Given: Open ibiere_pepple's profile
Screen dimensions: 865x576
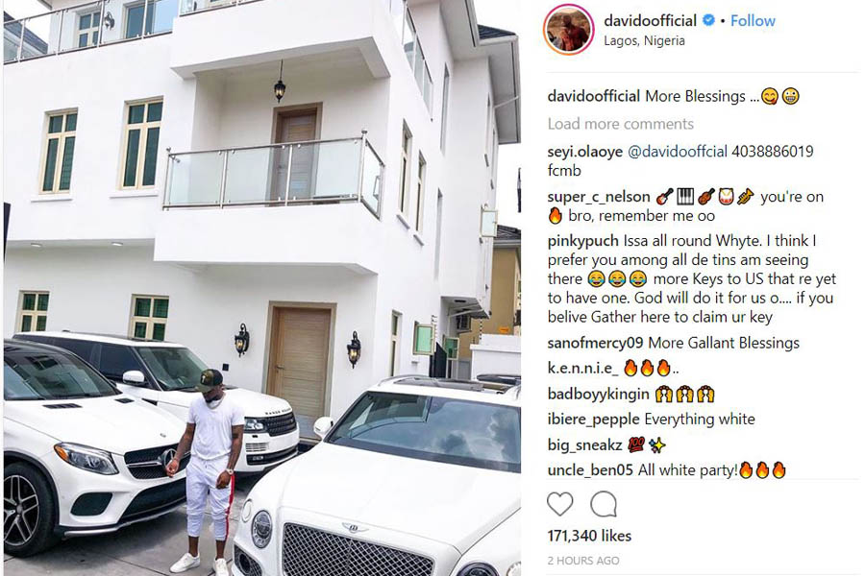Looking at the screenshot, I should click(594, 419).
